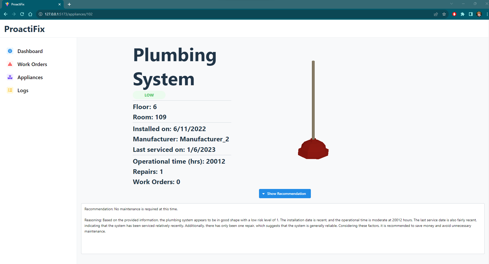
Task: Toggle the browser side panel icon
Action: 471,14
